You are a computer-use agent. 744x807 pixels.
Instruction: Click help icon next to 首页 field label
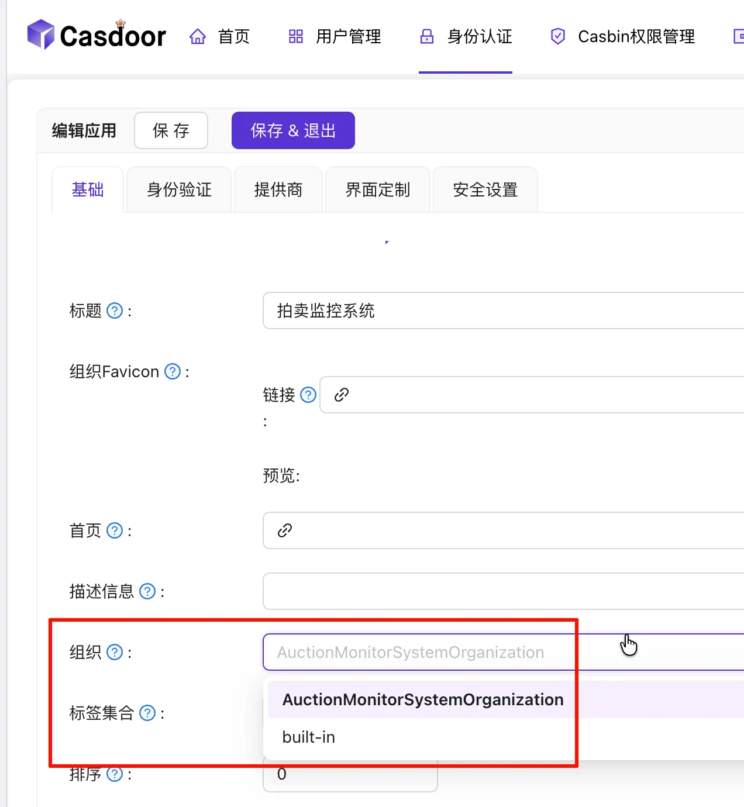pyautogui.click(x=115, y=530)
